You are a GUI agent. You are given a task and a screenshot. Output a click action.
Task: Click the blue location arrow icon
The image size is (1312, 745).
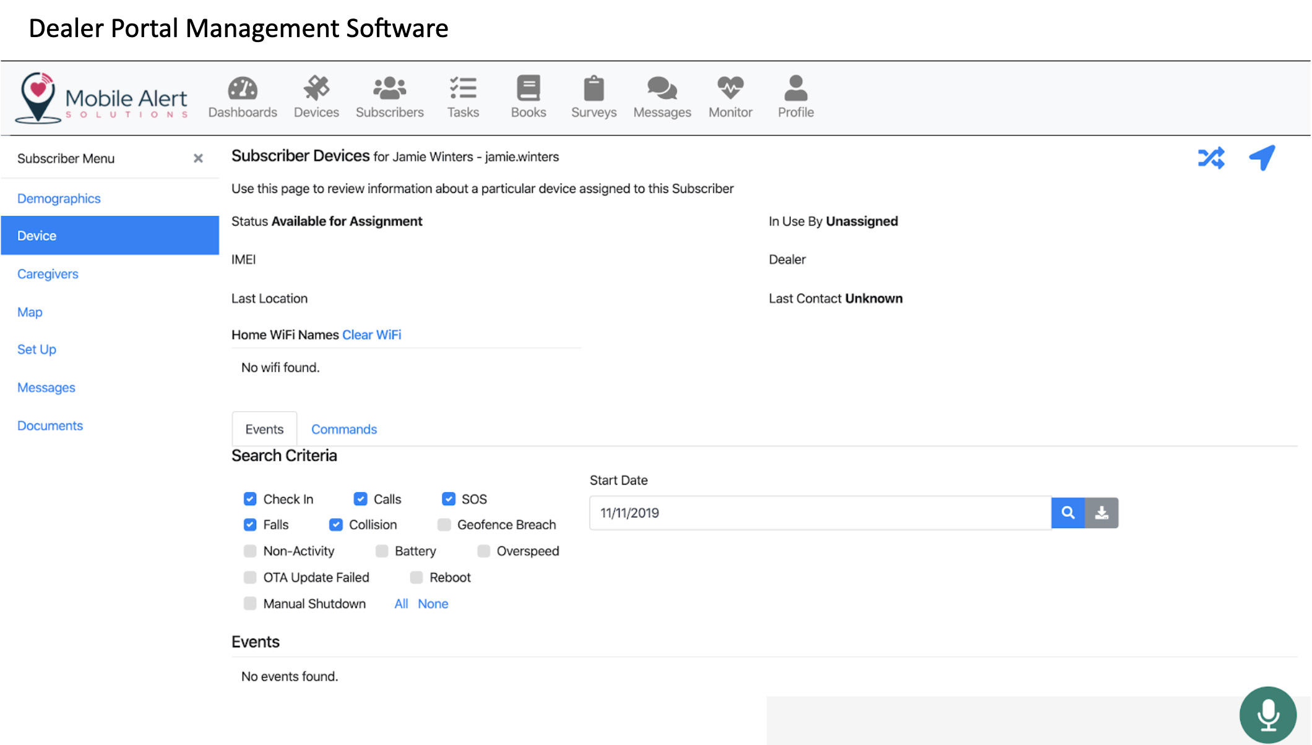pyautogui.click(x=1262, y=158)
